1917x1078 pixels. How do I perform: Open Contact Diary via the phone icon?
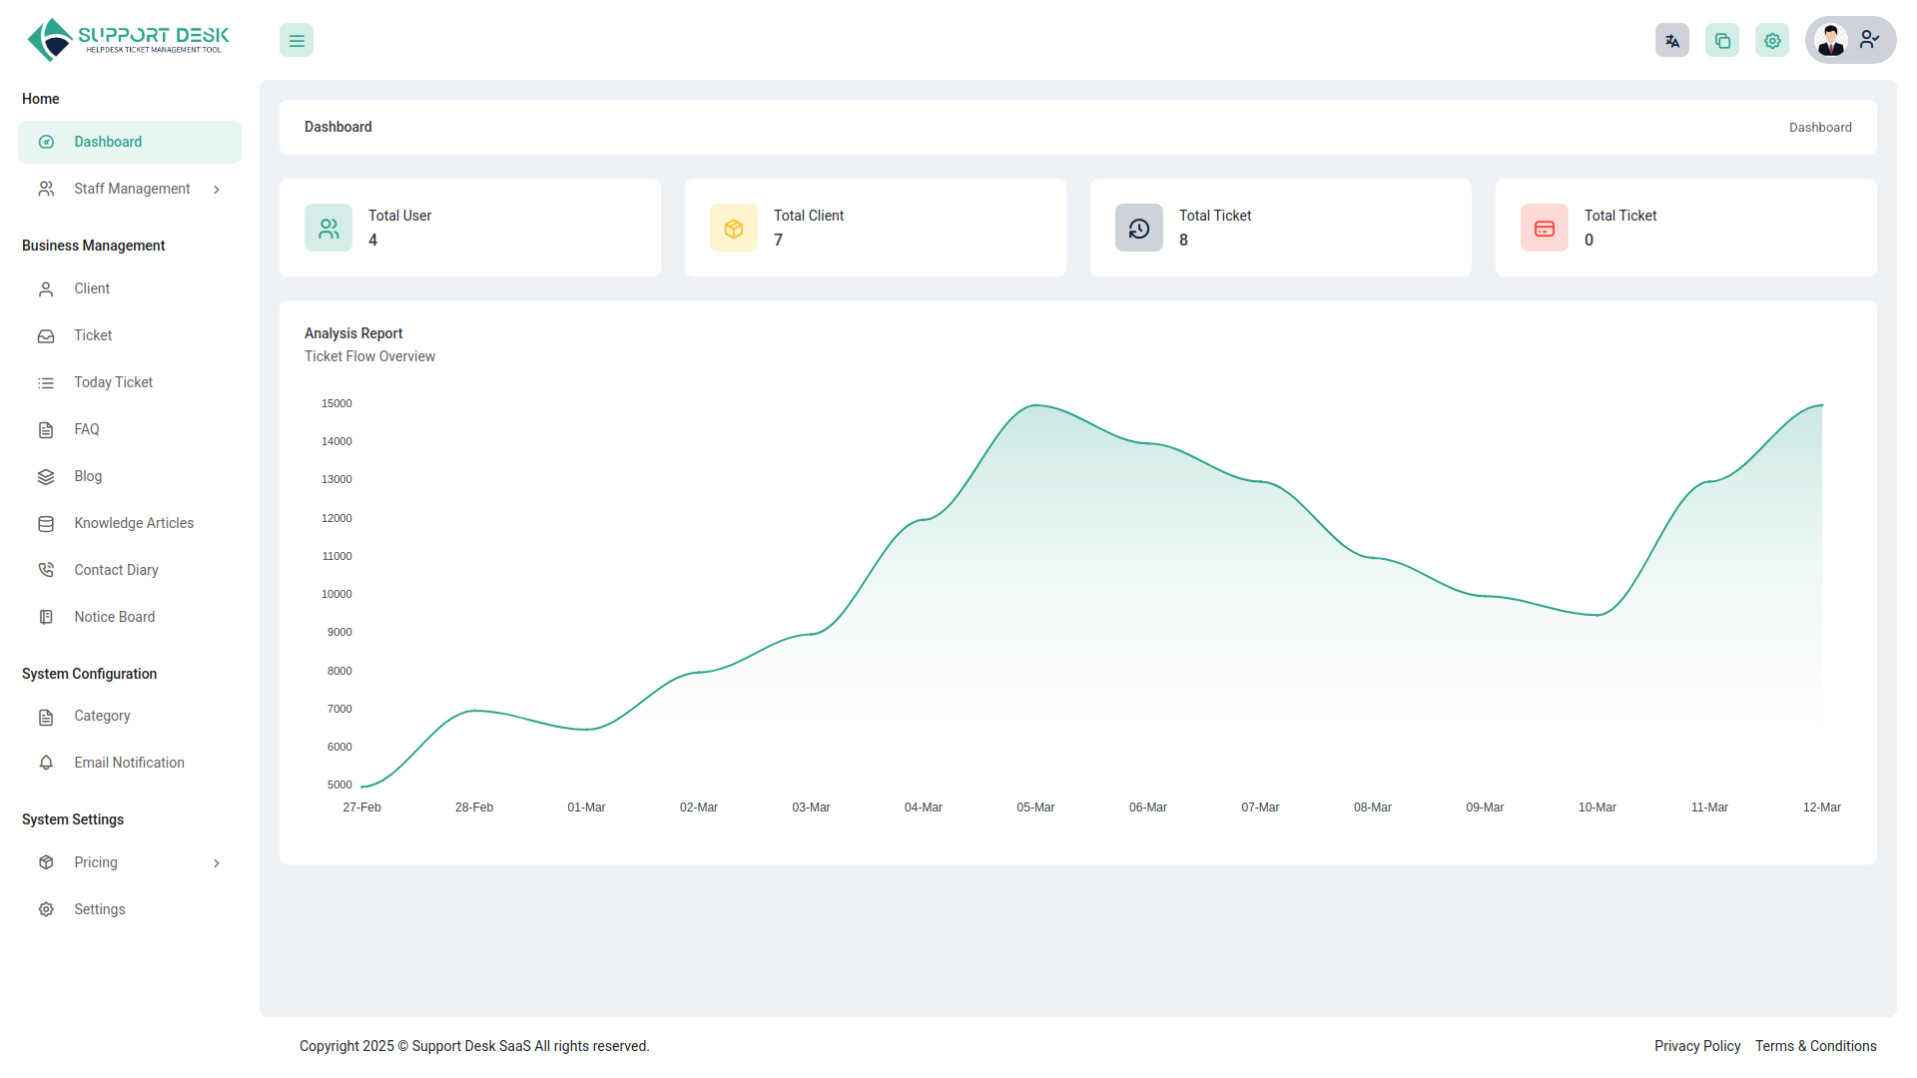(x=46, y=570)
